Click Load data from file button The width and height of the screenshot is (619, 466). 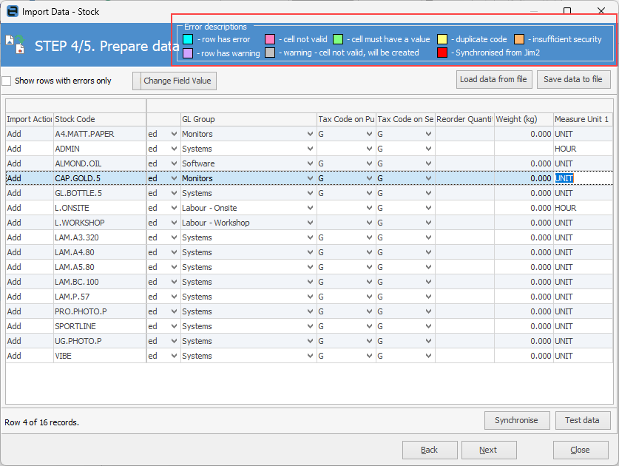click(x=493, y=80)
